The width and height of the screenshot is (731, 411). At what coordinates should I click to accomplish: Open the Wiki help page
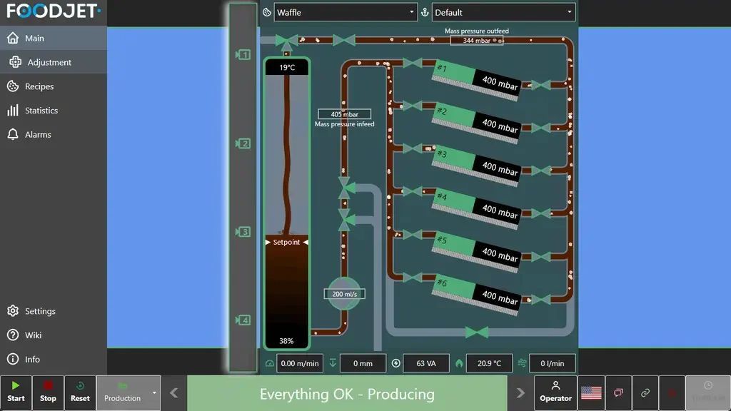pyautogui.click(x=53, y=335)
